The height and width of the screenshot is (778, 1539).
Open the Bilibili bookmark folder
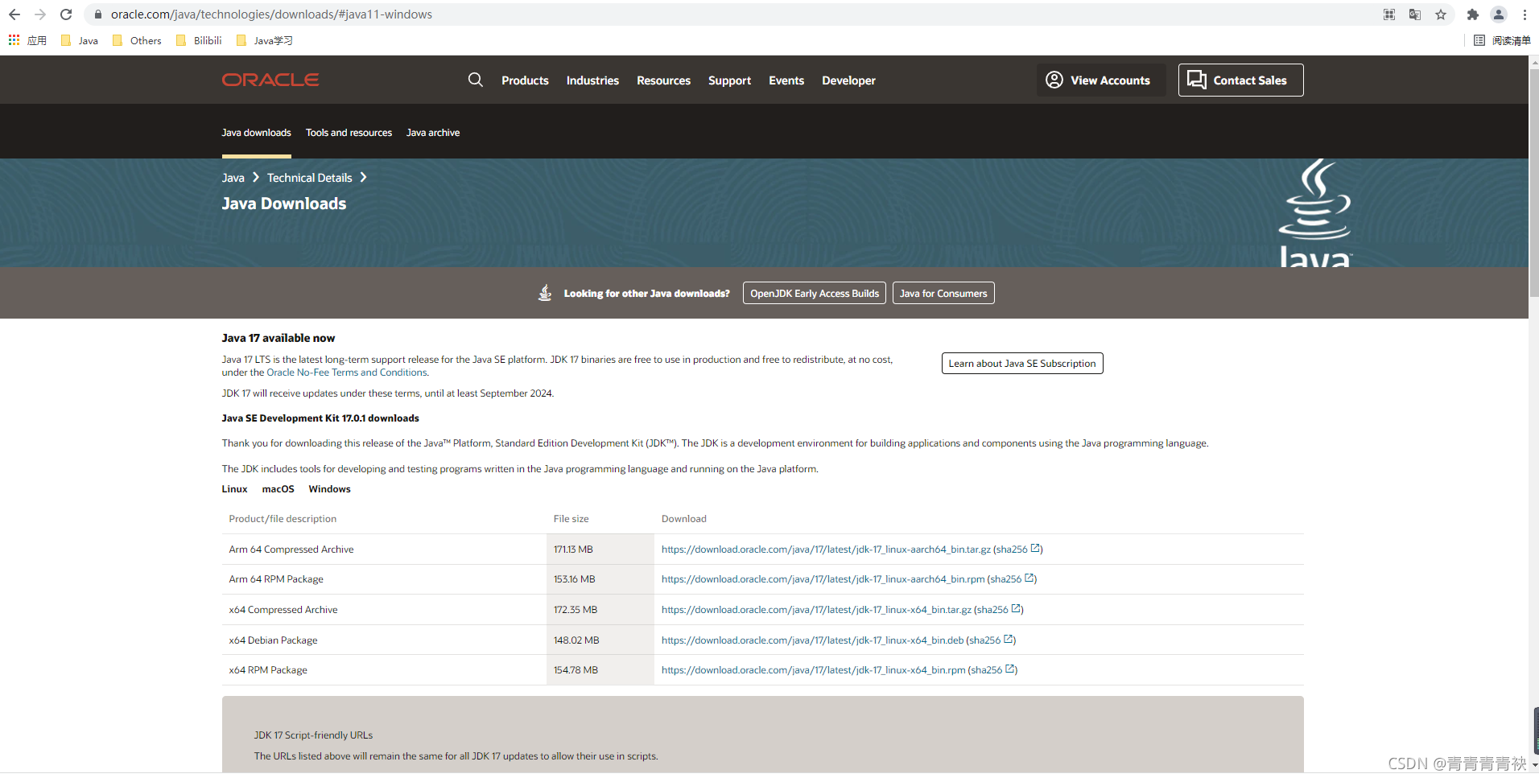point(199,40)
